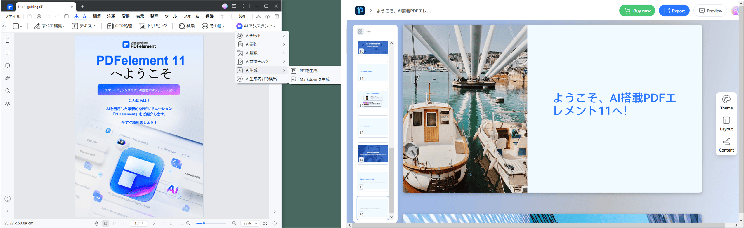Viewport: 744px width, 228px height.
Task: Select AI生成内容の検出 menu item
Action: click(262, 79)
